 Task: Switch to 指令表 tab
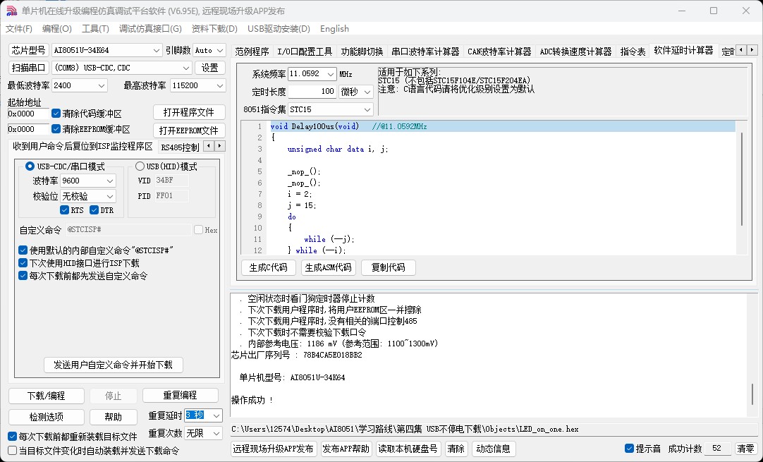pyautogui.click(x=633, y=51)
